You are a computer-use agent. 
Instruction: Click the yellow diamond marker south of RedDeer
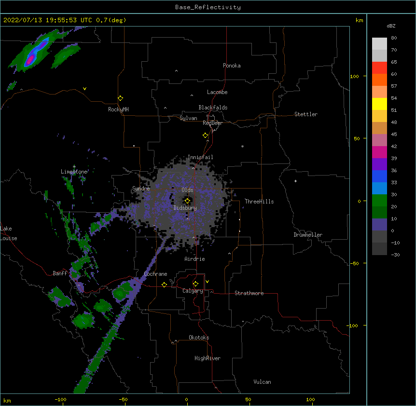point(205,135)
